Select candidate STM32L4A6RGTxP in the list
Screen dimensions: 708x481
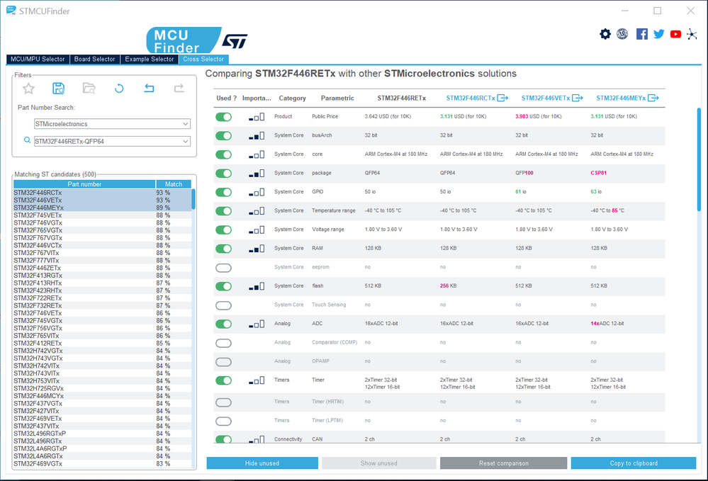click(x=103, y=448)
